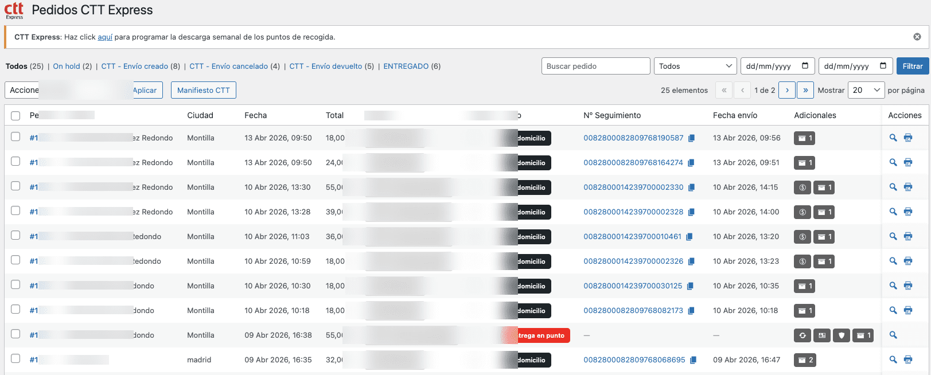Change the items per page dropdown showing 20
The image size is (931, 375).
866,90
